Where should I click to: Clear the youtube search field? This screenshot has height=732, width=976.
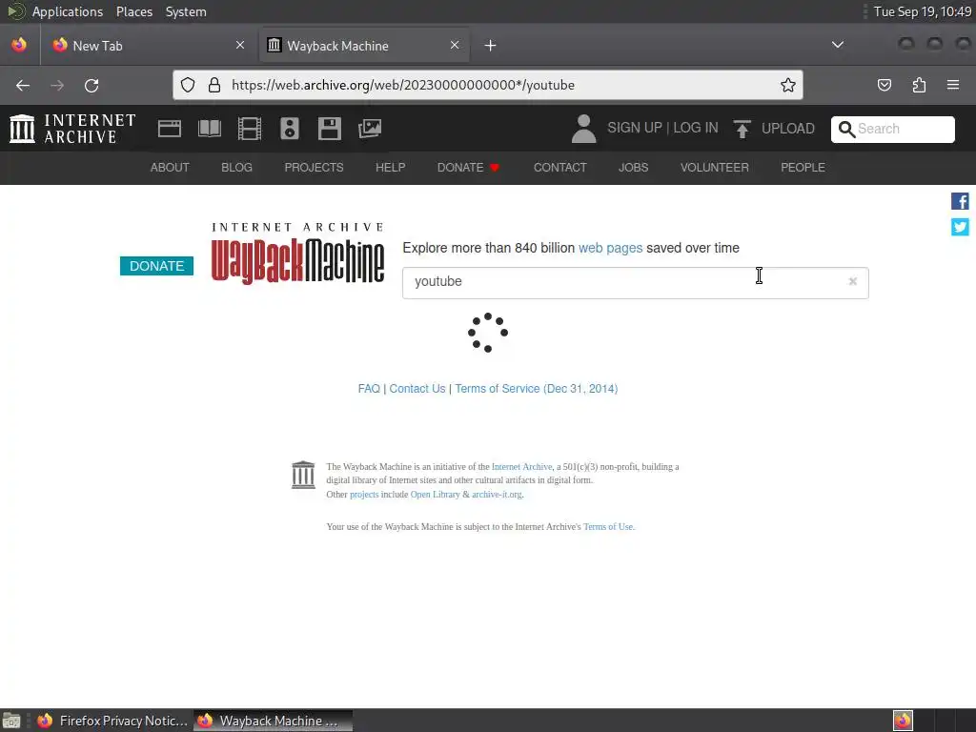853,281
